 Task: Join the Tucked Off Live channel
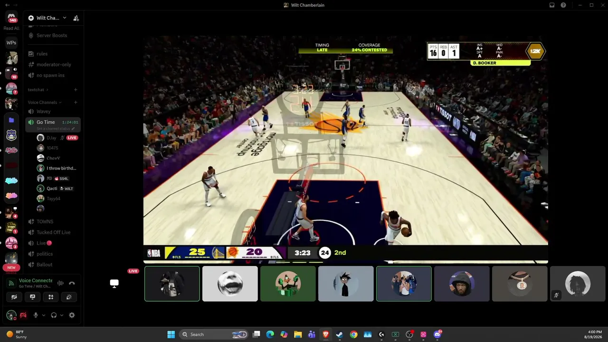[53, 232]
